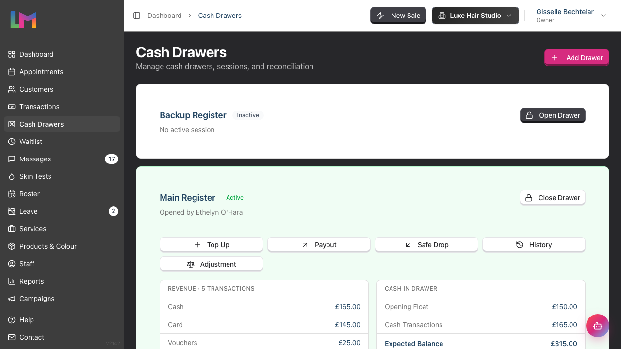Click the Messages chat icon
The height and width of the screenshot is (349, 621).
12,159
